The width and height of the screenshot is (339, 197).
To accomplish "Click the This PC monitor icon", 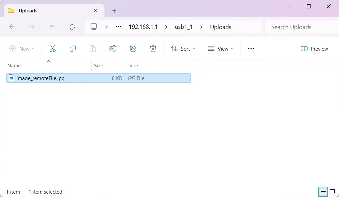I will click(x=93, y=27).
